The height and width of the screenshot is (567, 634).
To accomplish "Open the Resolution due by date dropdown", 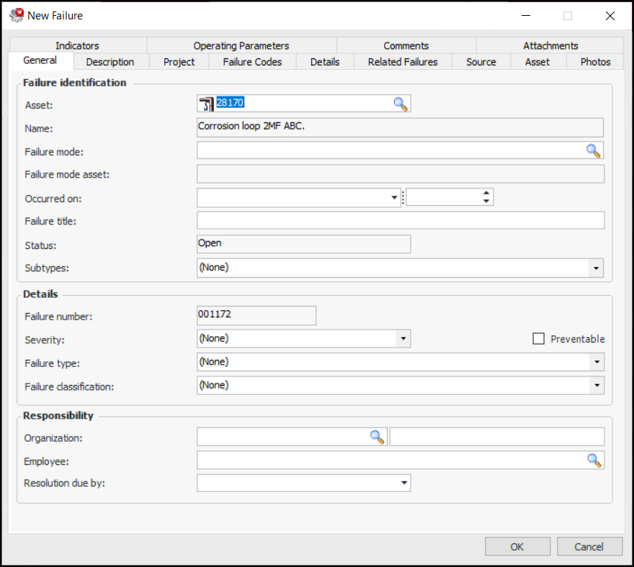I will pos(403,483).
